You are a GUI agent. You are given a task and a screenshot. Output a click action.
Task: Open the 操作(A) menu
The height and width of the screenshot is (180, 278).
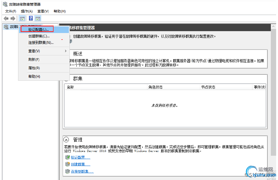pos(26,11)
